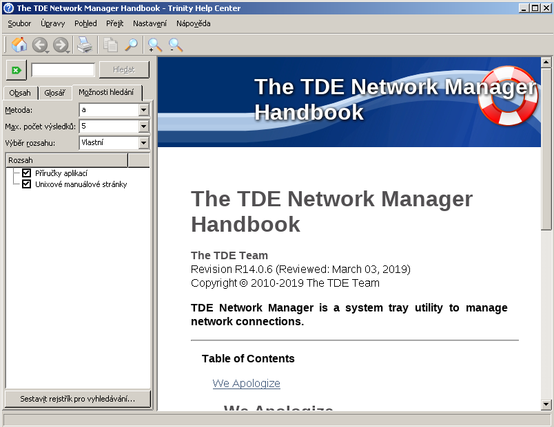
Task: Open the Nastavení menu
Action: click(x=150, y=23)
